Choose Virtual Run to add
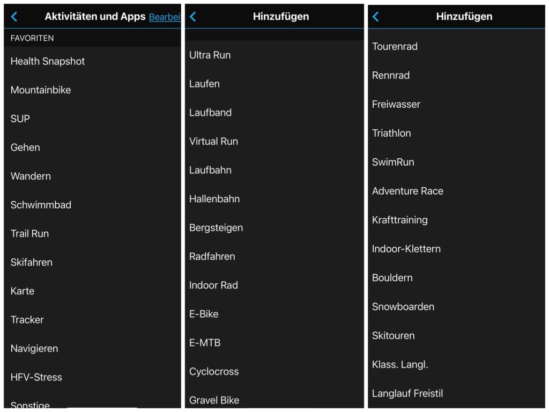Screen dimensions: 549x412 pos(213,141)
